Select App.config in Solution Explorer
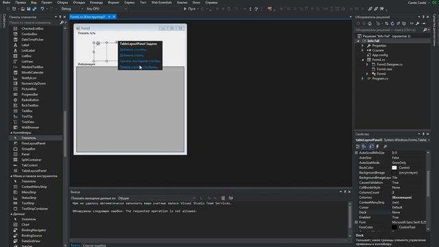 pyautogui.click(x=380, y=55)
